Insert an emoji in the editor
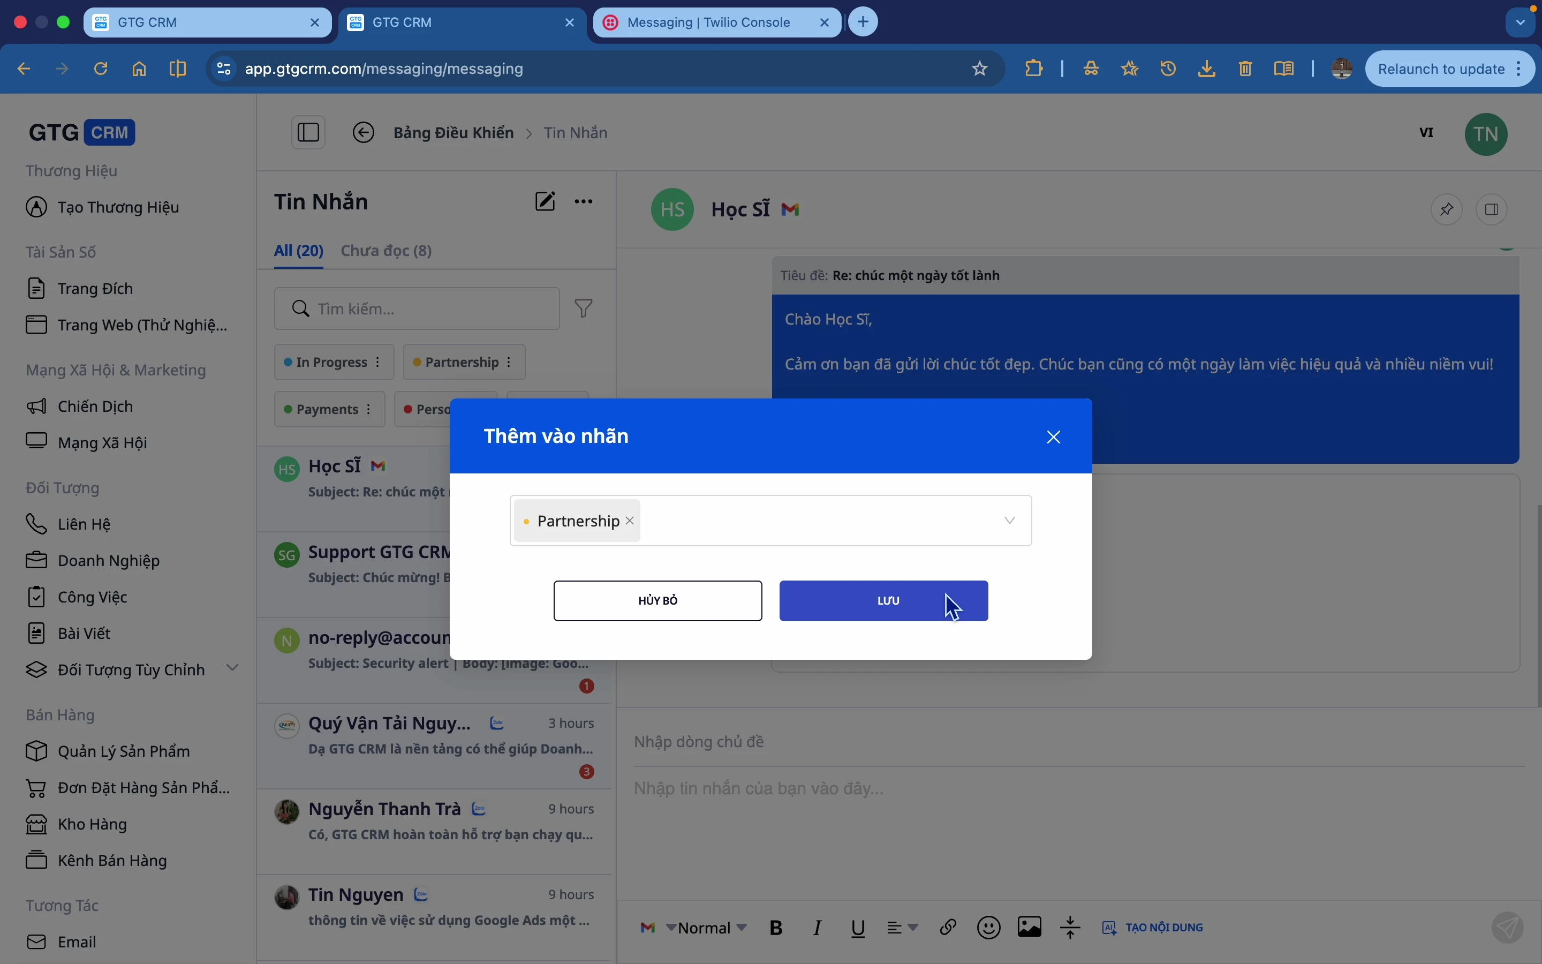The image size is (1542, 964). pos(989,928)
